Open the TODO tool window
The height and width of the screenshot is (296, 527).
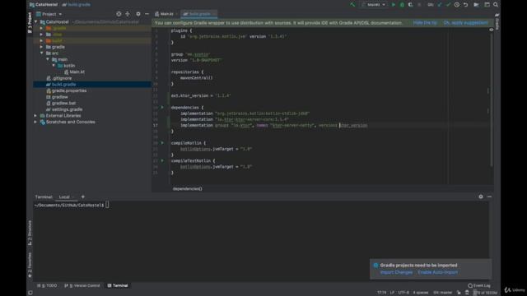pyautogui.click(x=47, y=285)
